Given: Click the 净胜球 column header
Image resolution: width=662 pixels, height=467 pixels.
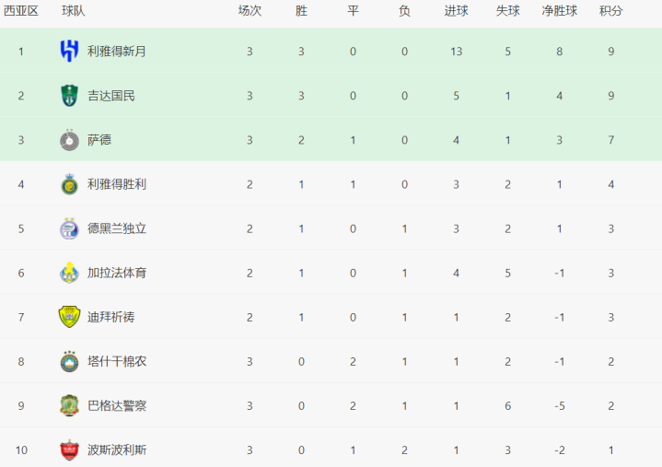Looking at the screenshot, I should (560, 11).
